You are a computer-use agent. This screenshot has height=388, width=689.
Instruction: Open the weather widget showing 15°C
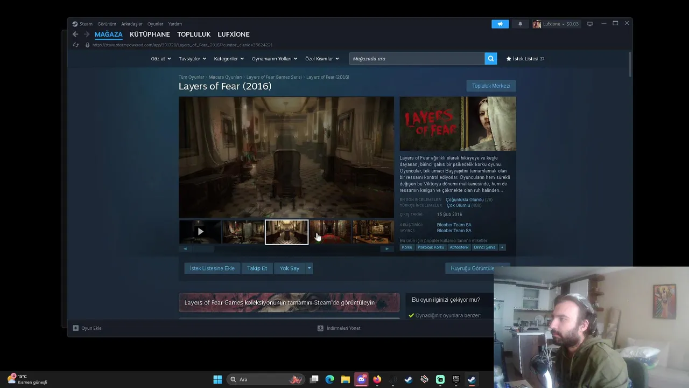coord(27,379)
